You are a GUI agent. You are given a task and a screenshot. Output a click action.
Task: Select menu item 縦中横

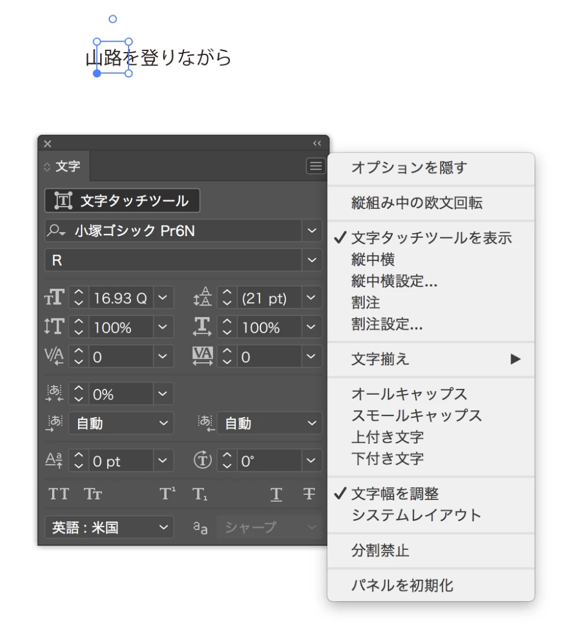431,259
